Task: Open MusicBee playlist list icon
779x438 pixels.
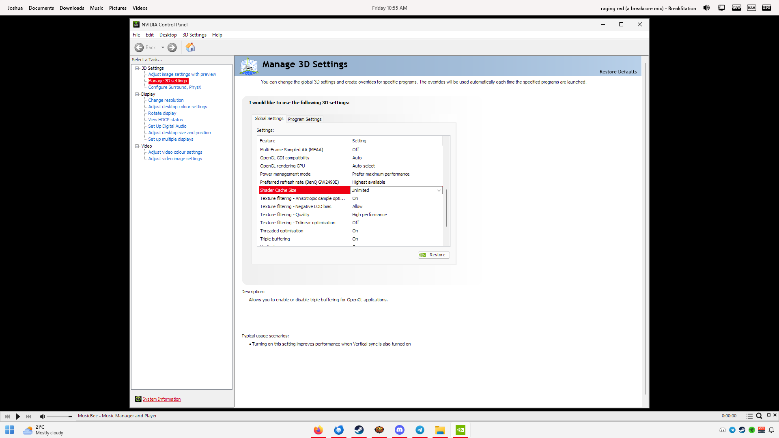Action: pos(749,416)
